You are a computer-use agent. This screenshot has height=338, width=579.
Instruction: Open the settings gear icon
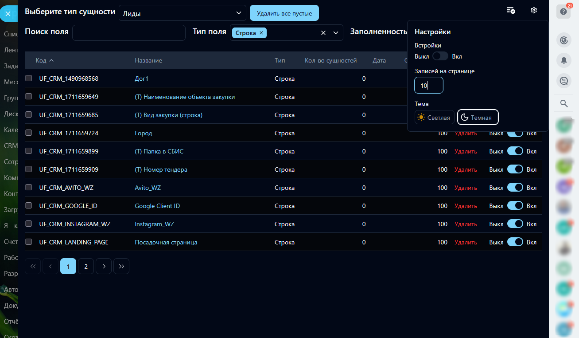pos(533,11)
